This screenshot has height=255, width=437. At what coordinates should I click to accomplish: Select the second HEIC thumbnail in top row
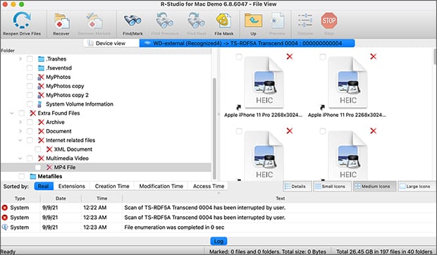point(347,82)
